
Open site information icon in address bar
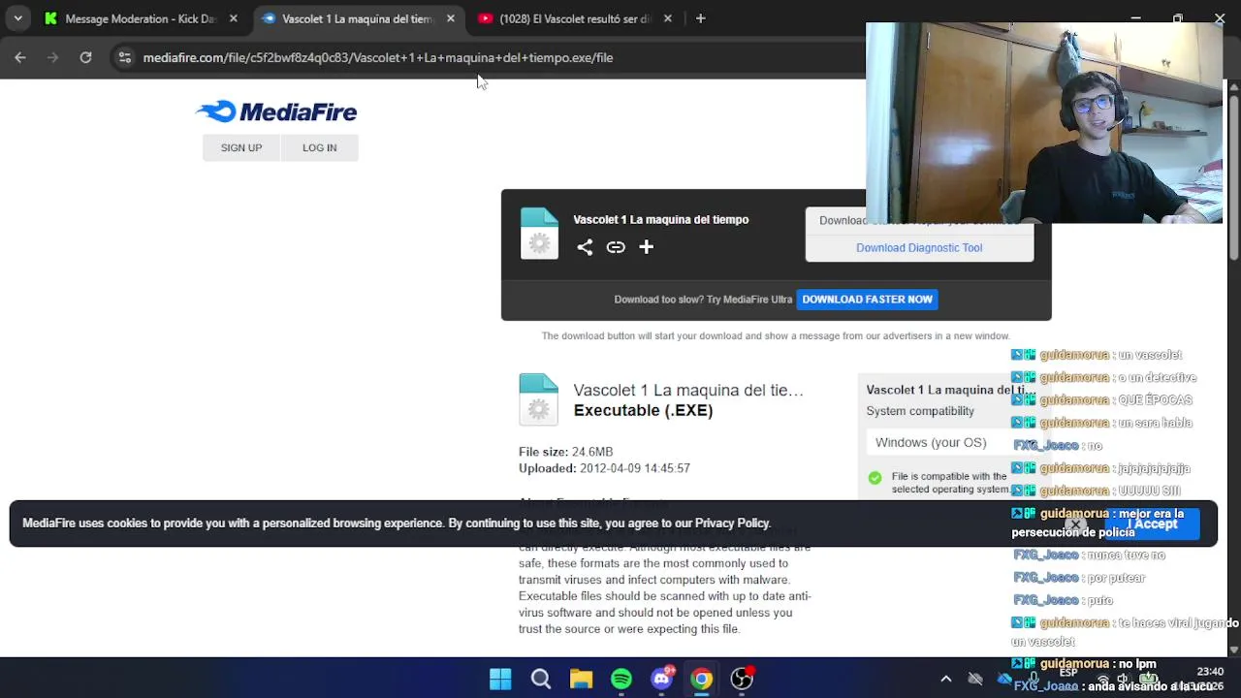(124, 57)
